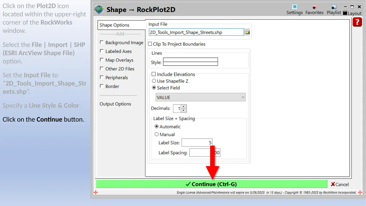The height and width of the screenshot is (206, 366).
Task: Click the green Continue (Ctrl-G) button
Action: (212, 184)
